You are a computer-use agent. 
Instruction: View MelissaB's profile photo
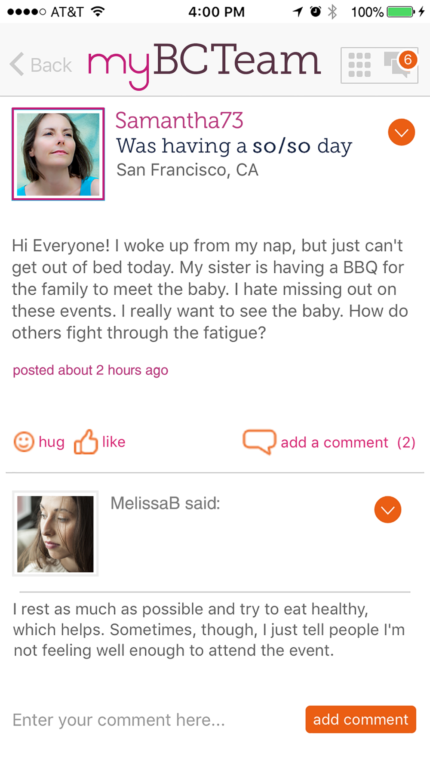pos(55,534)
